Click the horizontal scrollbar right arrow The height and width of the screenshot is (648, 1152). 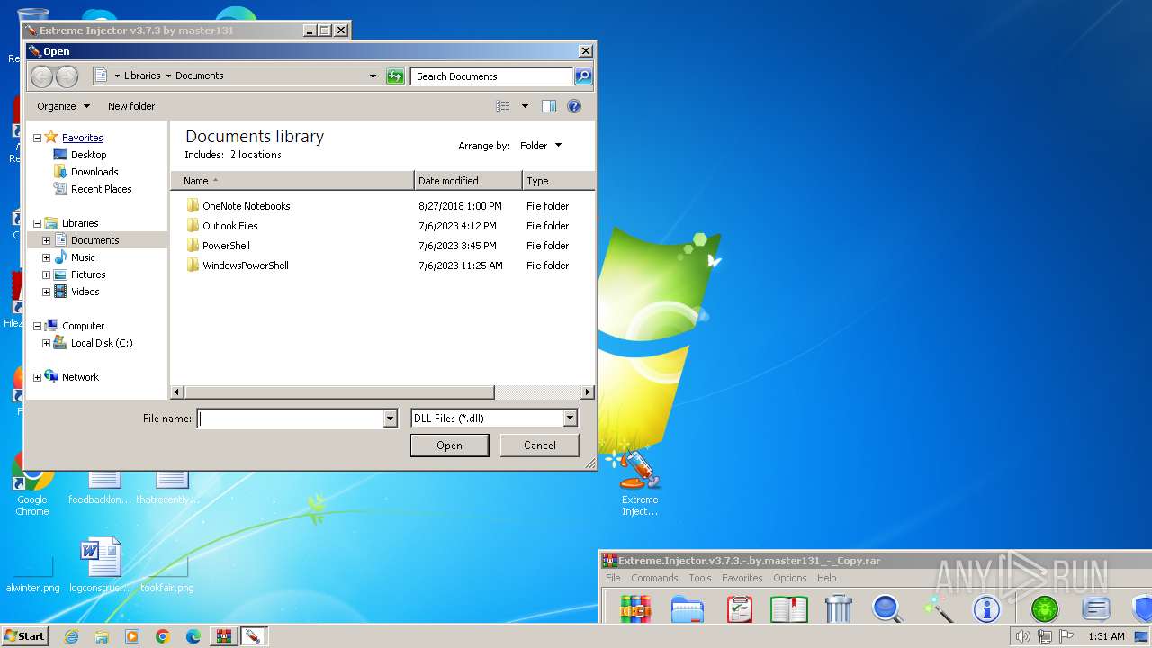[588, 392]
